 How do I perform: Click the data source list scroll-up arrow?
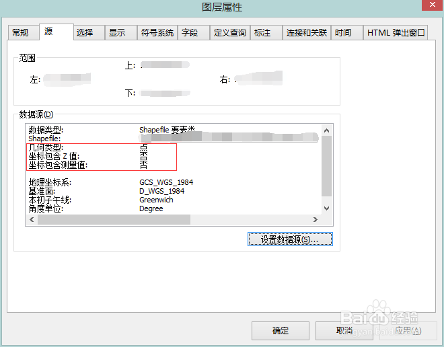326,130
